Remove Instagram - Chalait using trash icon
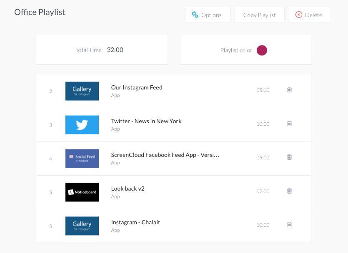Image resolution: width=348 pixels, height=253 pixels. pos(289,224)
